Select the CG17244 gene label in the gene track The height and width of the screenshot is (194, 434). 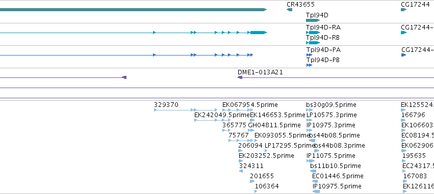(415, 5)
